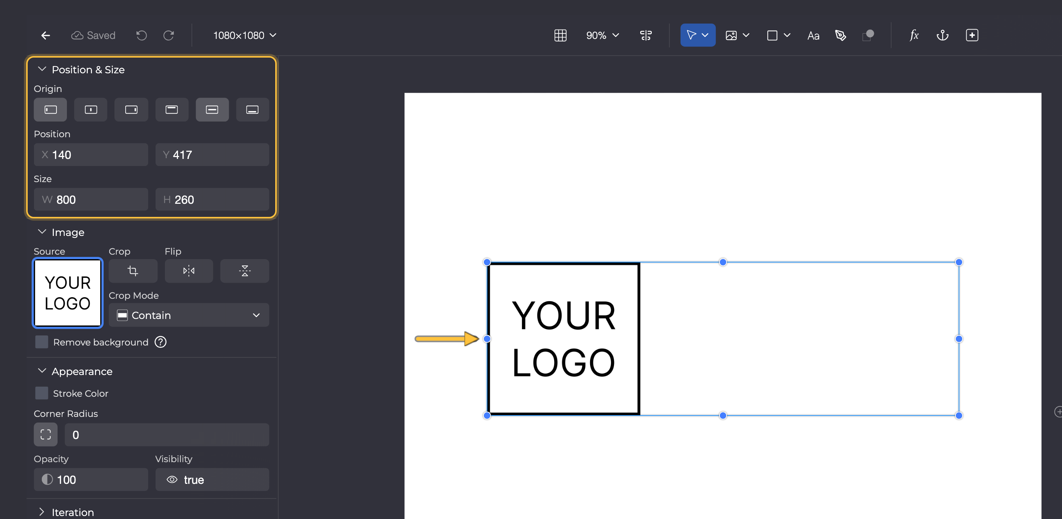
Task: Click the corner radius lock icon
Action: pyautogui.click(x=46, y=434)
